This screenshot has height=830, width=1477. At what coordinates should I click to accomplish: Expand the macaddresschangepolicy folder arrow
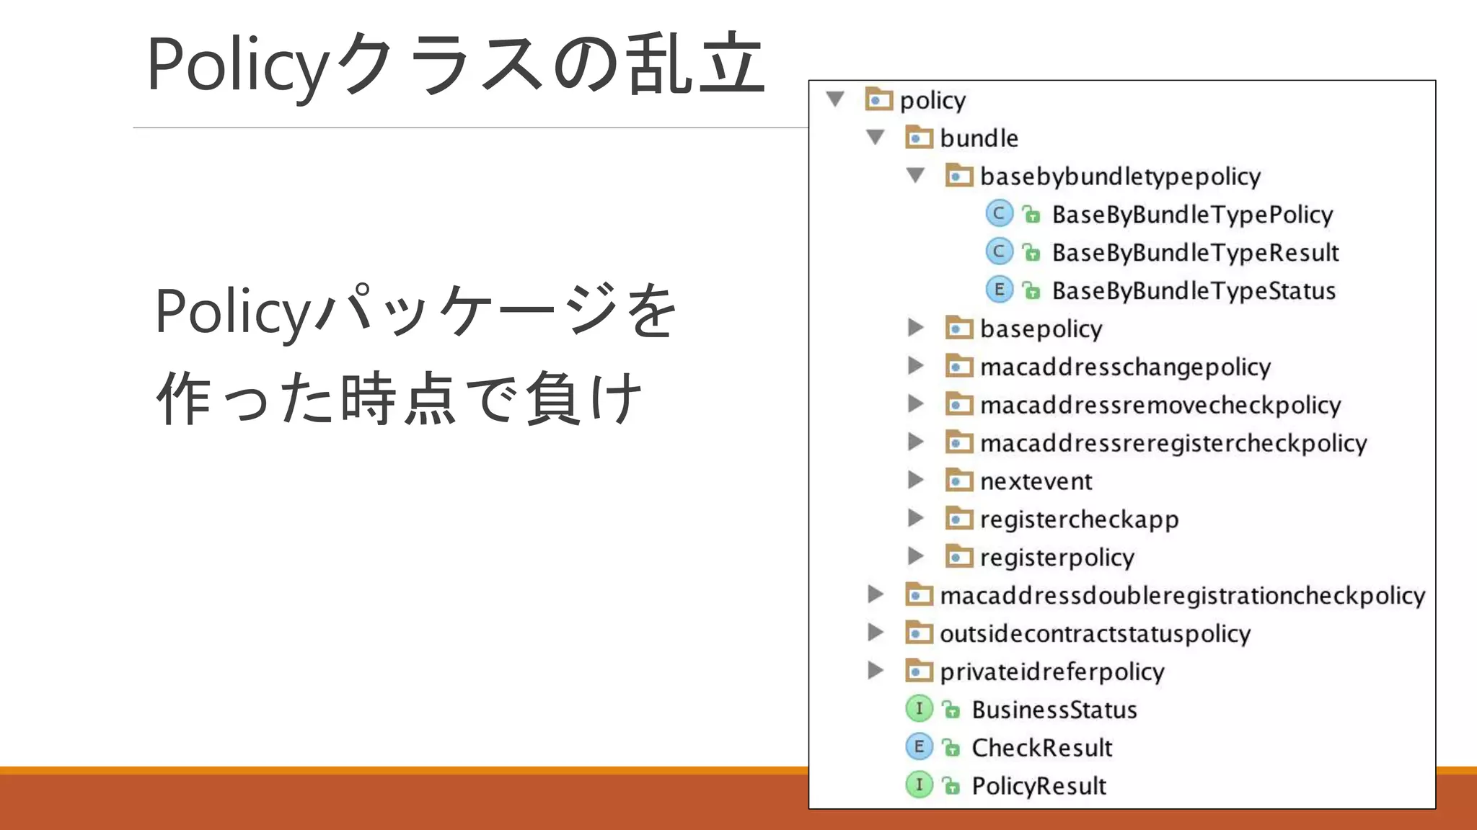[916, 366]
